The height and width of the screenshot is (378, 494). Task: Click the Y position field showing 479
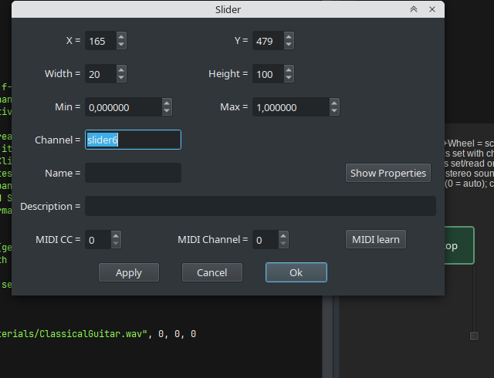pos(268,41)
